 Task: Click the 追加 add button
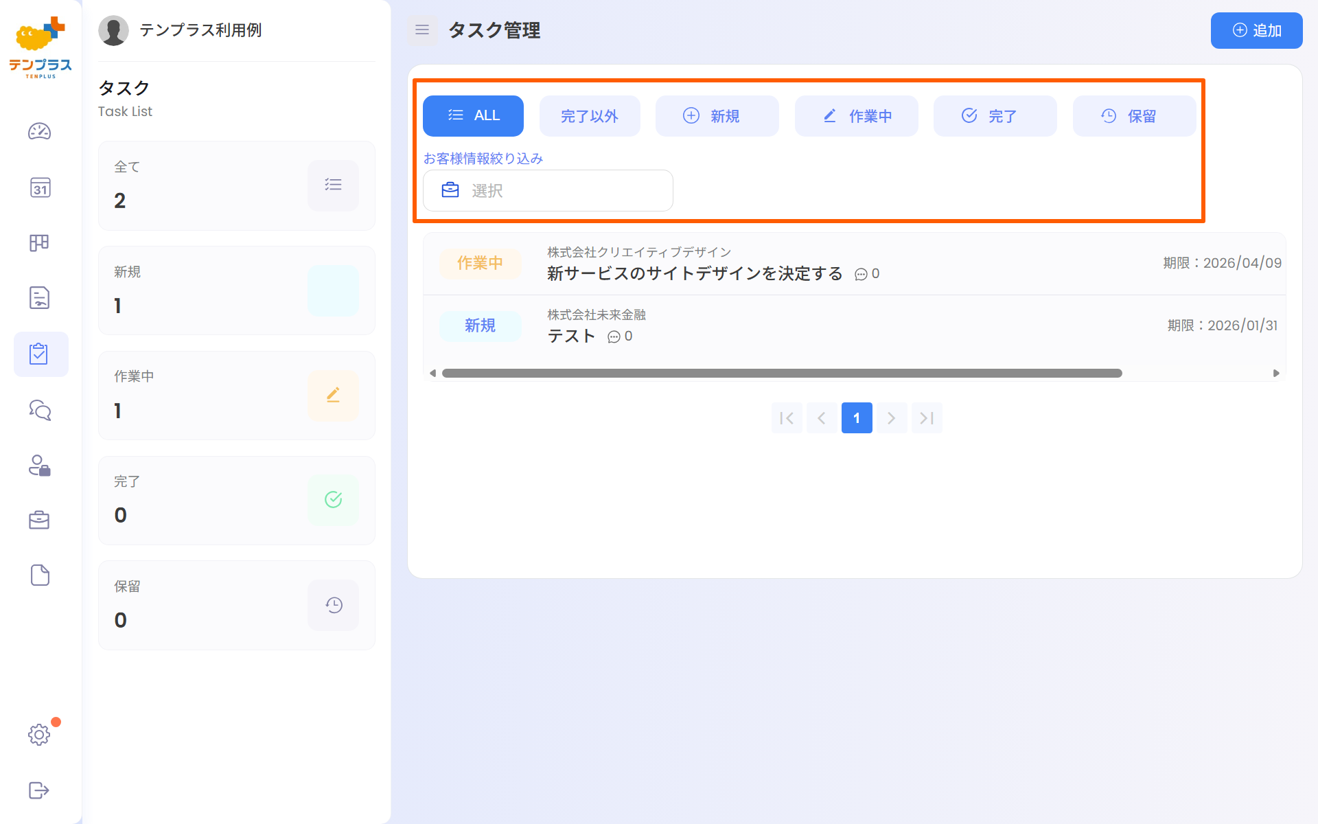pos(1256,30)
